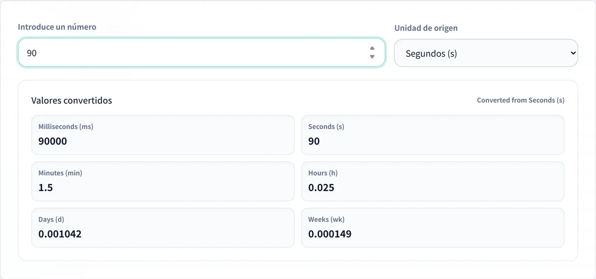
Task: Click the Weeks value 0.000149
Action: [x=330, y=234]
